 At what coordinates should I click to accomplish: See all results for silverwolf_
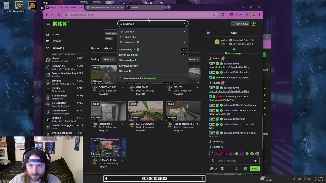coord(153,78)
